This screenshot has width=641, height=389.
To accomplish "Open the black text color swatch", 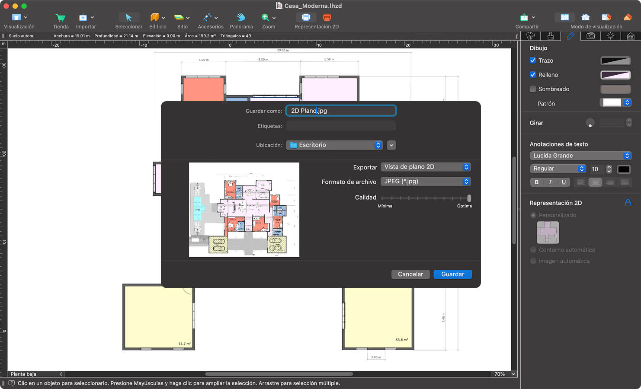I will tap(624, 169).
